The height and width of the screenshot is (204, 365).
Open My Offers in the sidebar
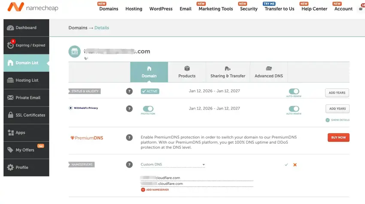(26, 150)
